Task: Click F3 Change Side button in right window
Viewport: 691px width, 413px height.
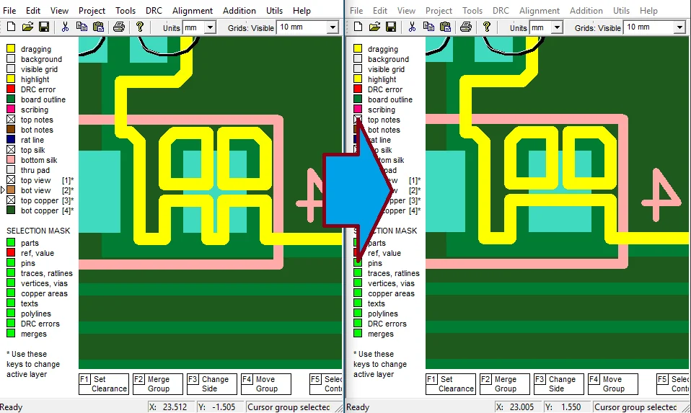Action: click(x=559, y=384)
